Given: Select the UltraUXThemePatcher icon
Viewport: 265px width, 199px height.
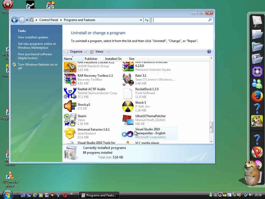Looking at the screenshot, I should (x=128, y=120).
